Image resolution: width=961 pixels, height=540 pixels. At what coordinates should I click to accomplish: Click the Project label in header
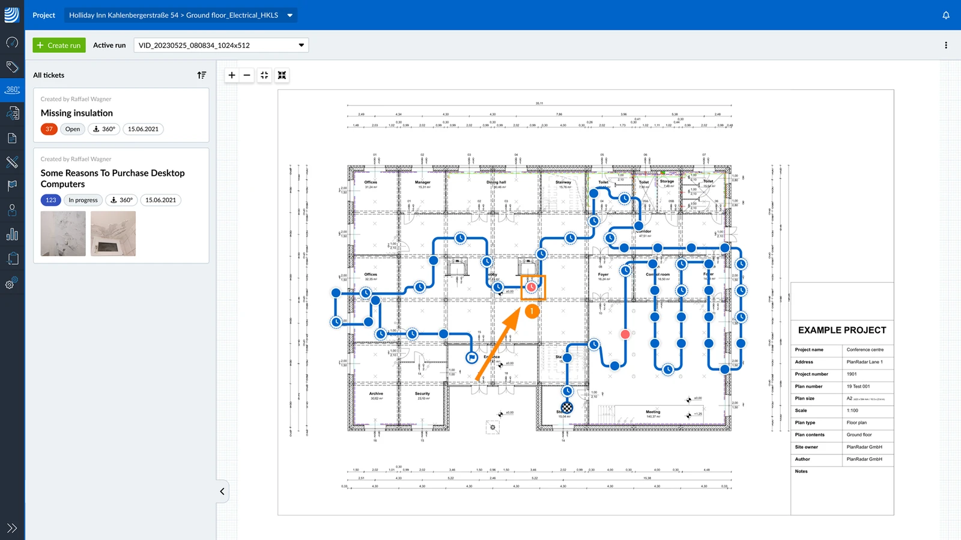coord(44,15)
